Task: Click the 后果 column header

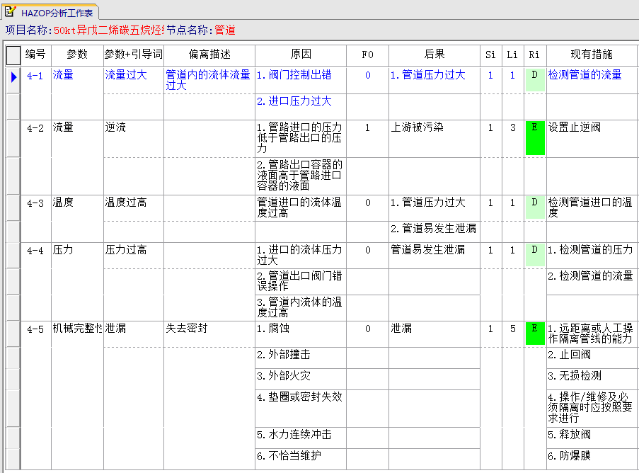Action: pyautogui.click(x=434, y=55)
